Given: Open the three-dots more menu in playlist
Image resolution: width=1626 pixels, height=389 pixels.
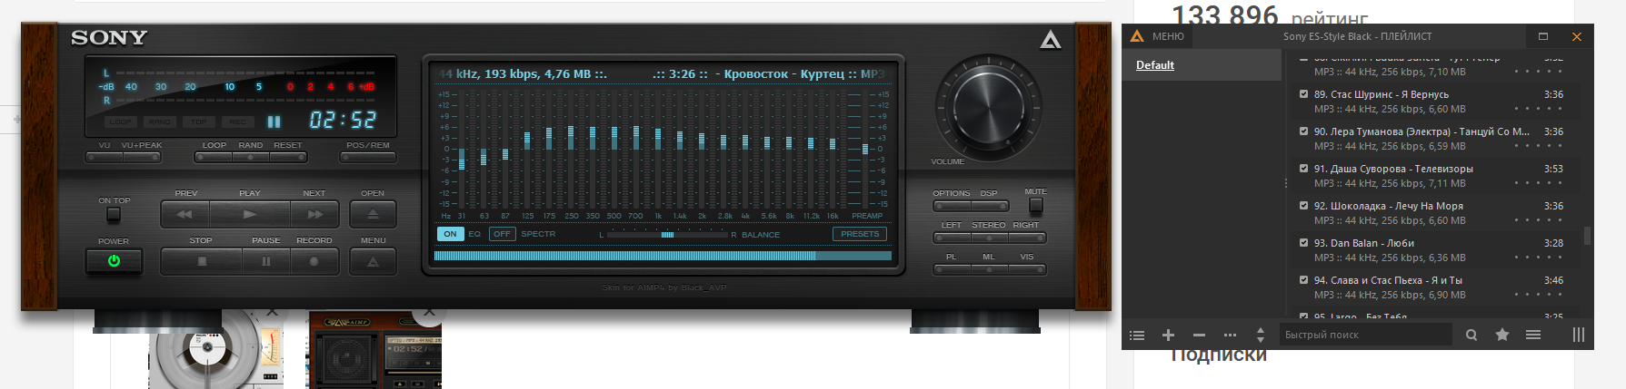Looking at the screenshot, I should [x=1230, y=336].
